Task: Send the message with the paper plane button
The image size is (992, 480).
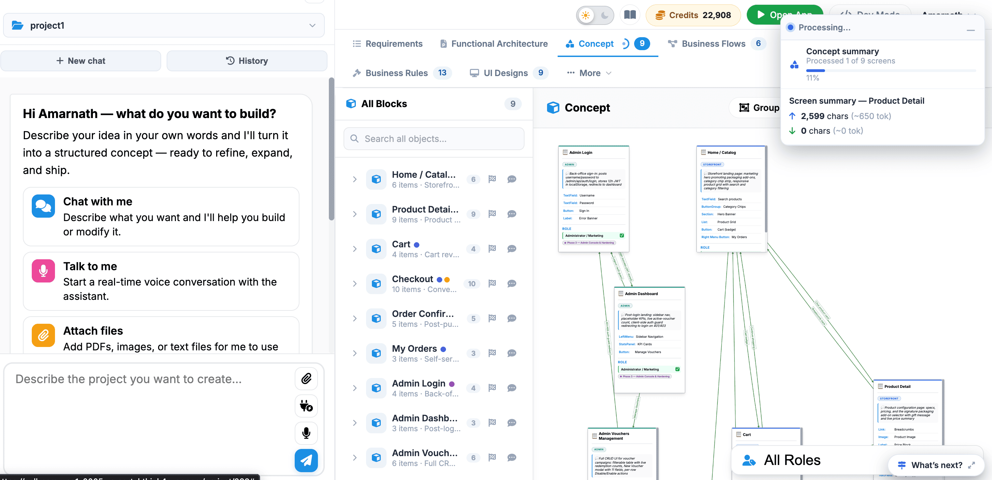Action: (306, 461)
